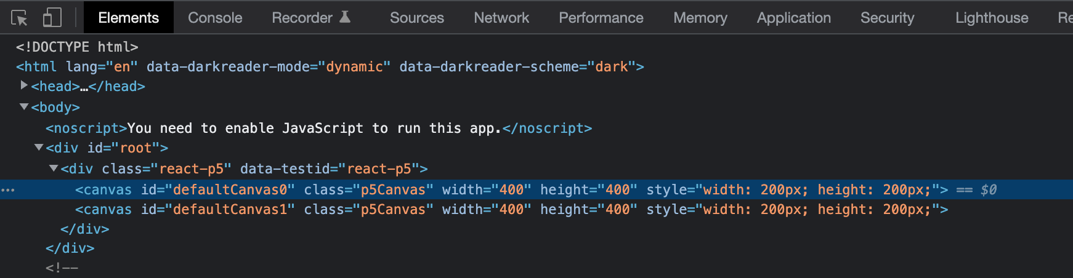Click the data-testid "react-p5" attribute value
Screen dimensions: 1073x278
click(x=379, y=169)
